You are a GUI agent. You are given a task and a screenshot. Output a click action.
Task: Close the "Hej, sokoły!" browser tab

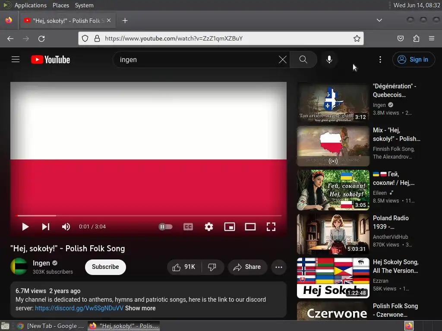[109, 21]
